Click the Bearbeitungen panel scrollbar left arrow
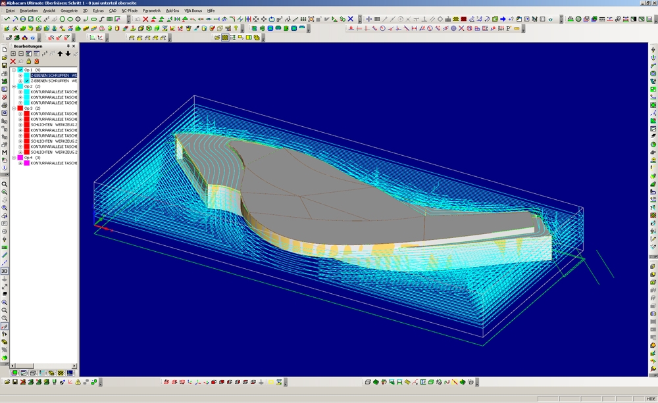 [x=13, y=366]
